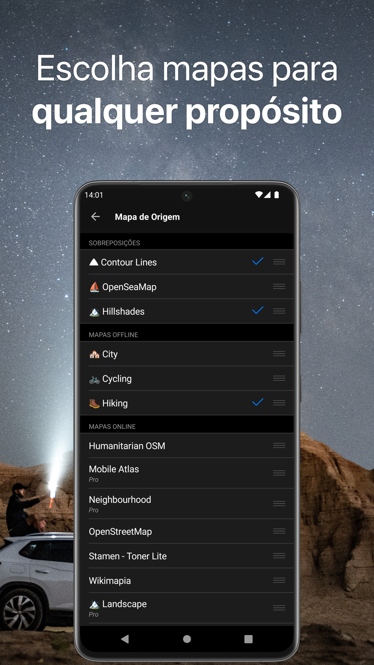Enable the OpenSeaMap overlay

click(x=187, y=287)
